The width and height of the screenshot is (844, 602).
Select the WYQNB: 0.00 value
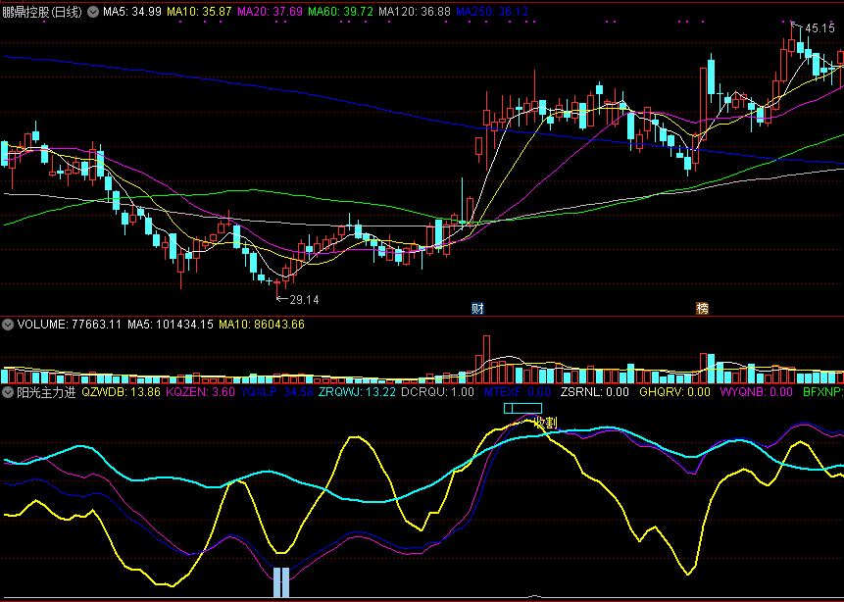pyautogui.click(x=757, y=392)
